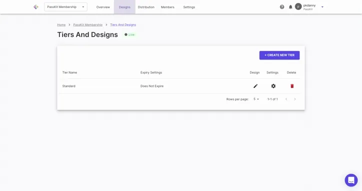The image size is (362, 191).
Task: Click the Delete column header
Action: [x=291, y=72]
